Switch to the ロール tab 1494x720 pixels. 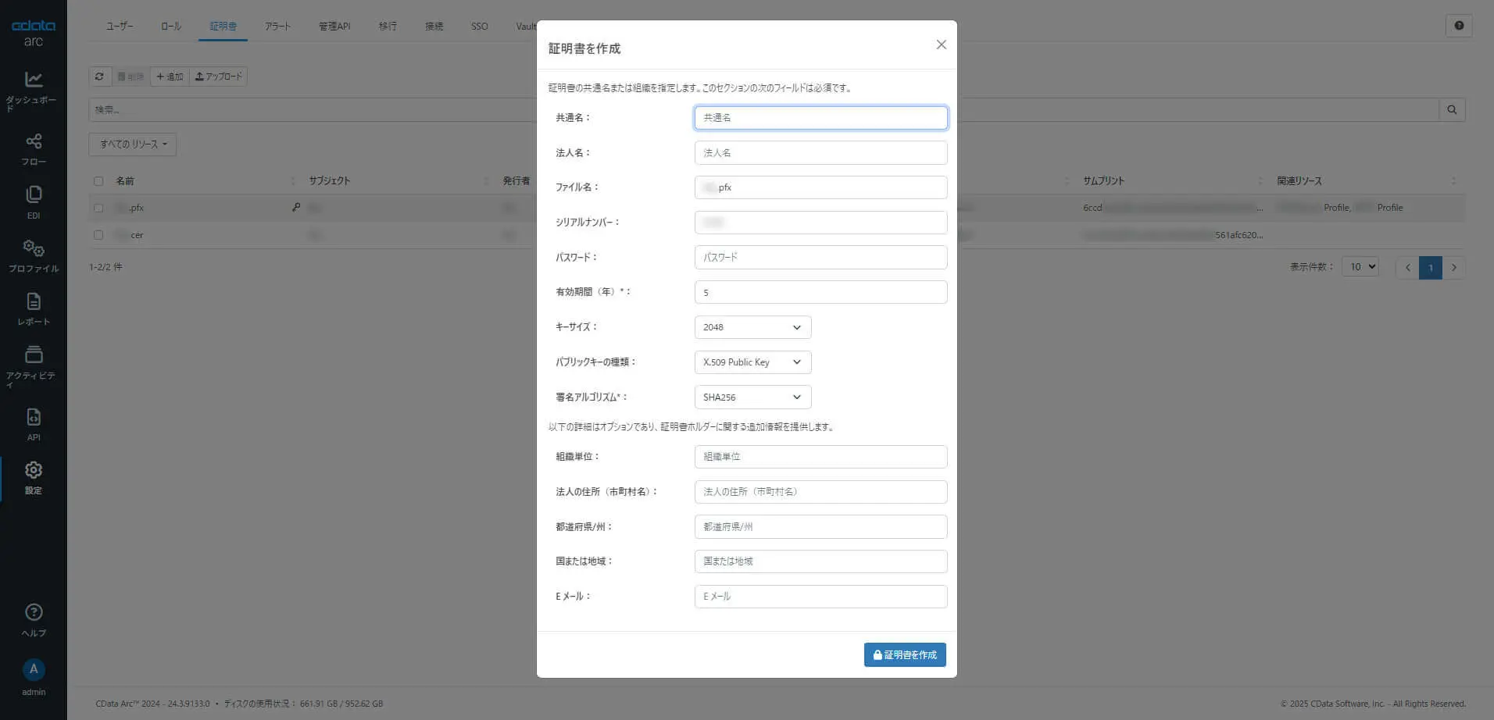171,27
